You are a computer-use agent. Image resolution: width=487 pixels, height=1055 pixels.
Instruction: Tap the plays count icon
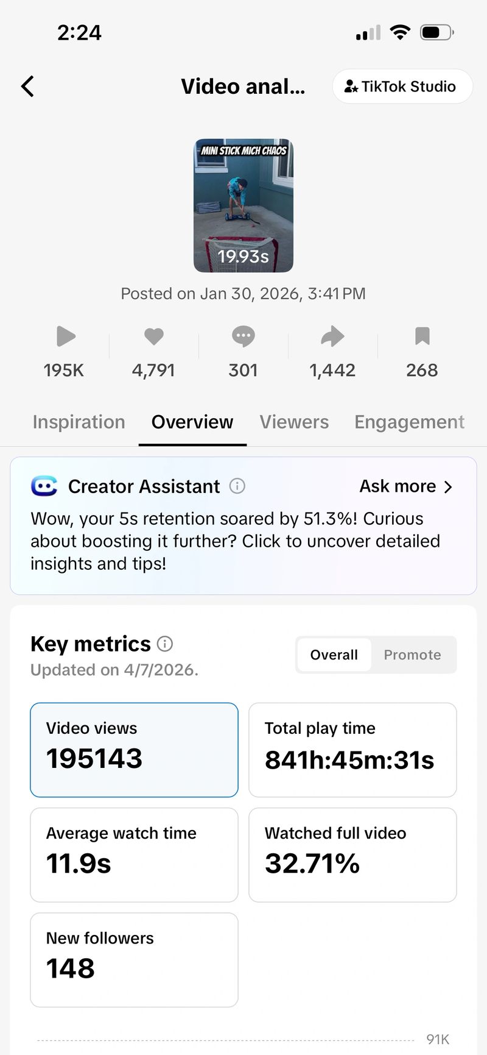tap(65, 336)
